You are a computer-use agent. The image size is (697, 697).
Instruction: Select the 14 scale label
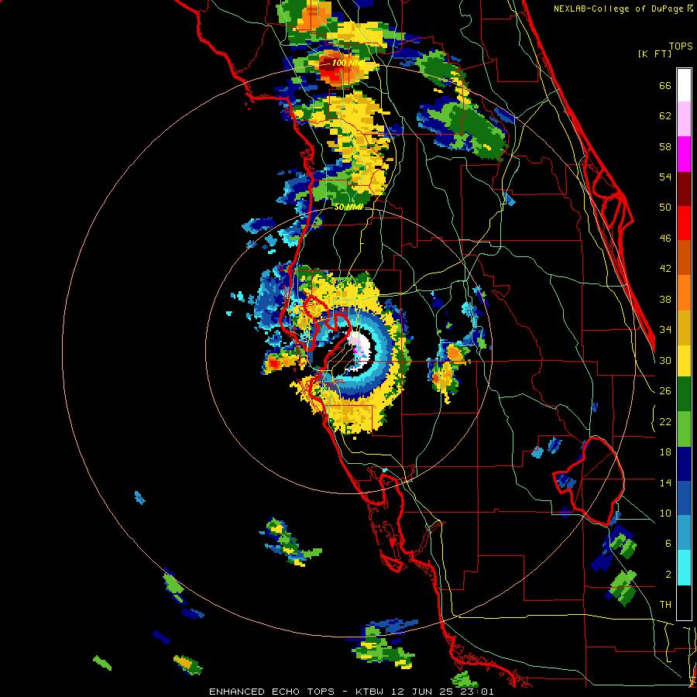tap(665, 482)
